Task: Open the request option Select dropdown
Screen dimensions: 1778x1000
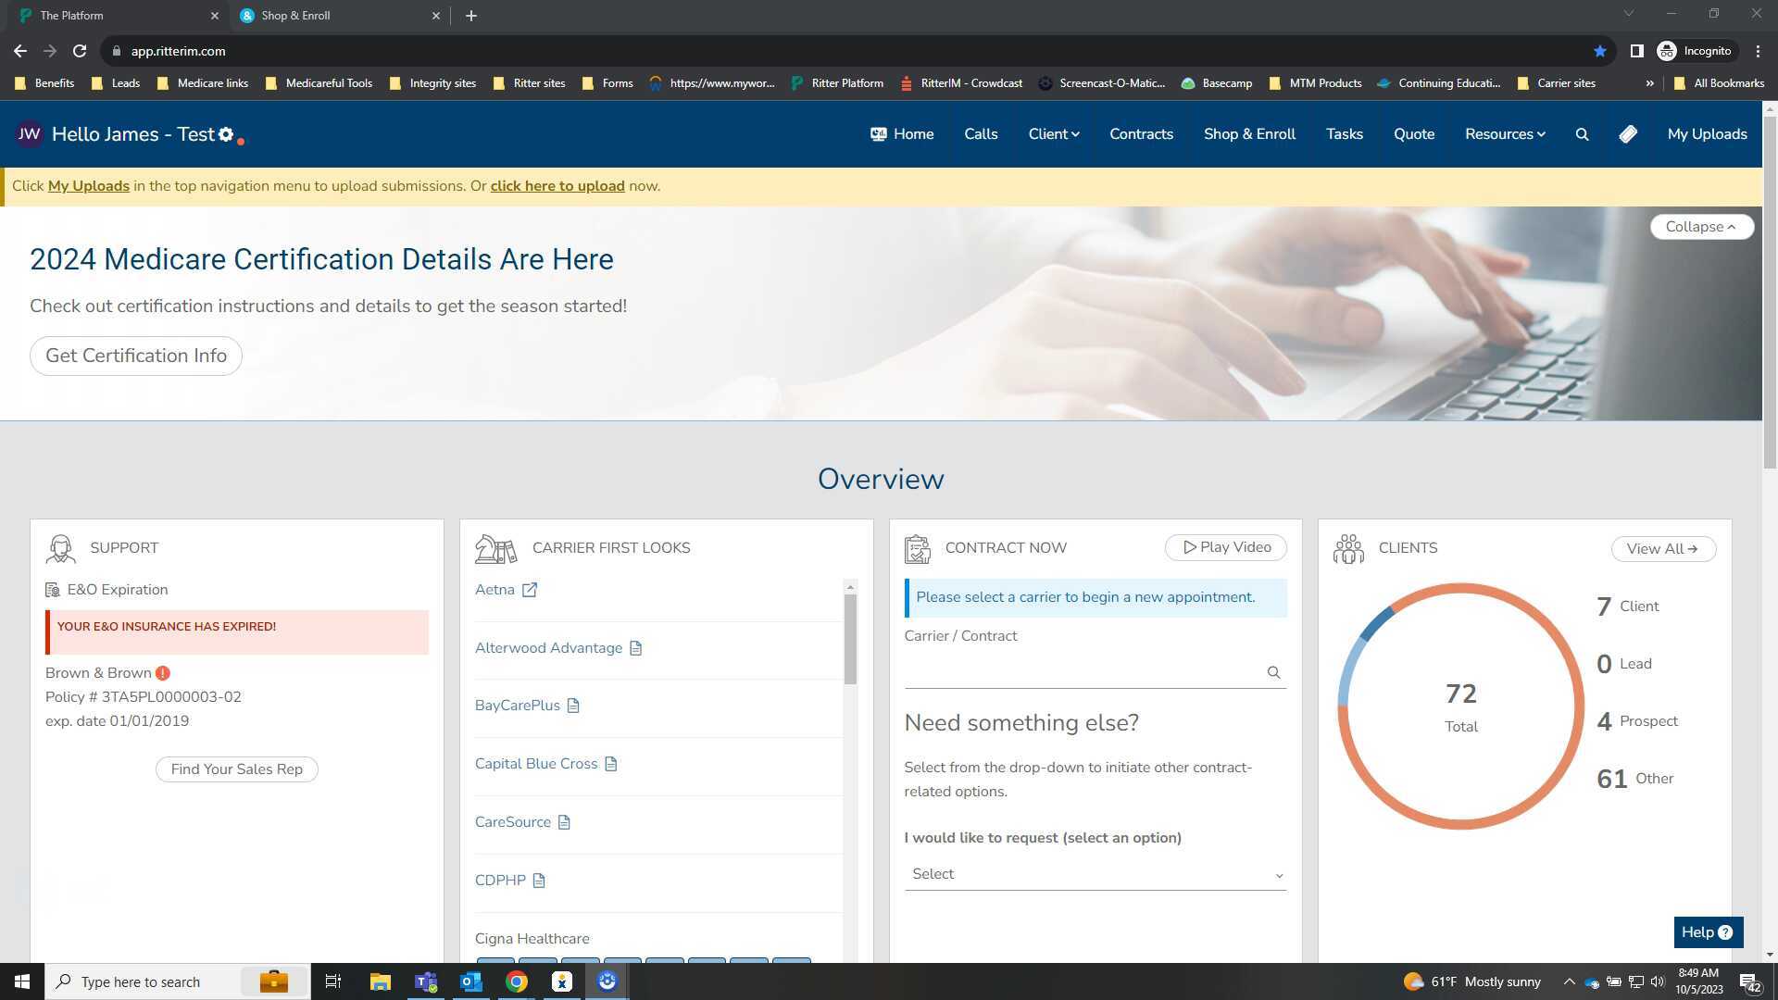Action: [1095, 874]
